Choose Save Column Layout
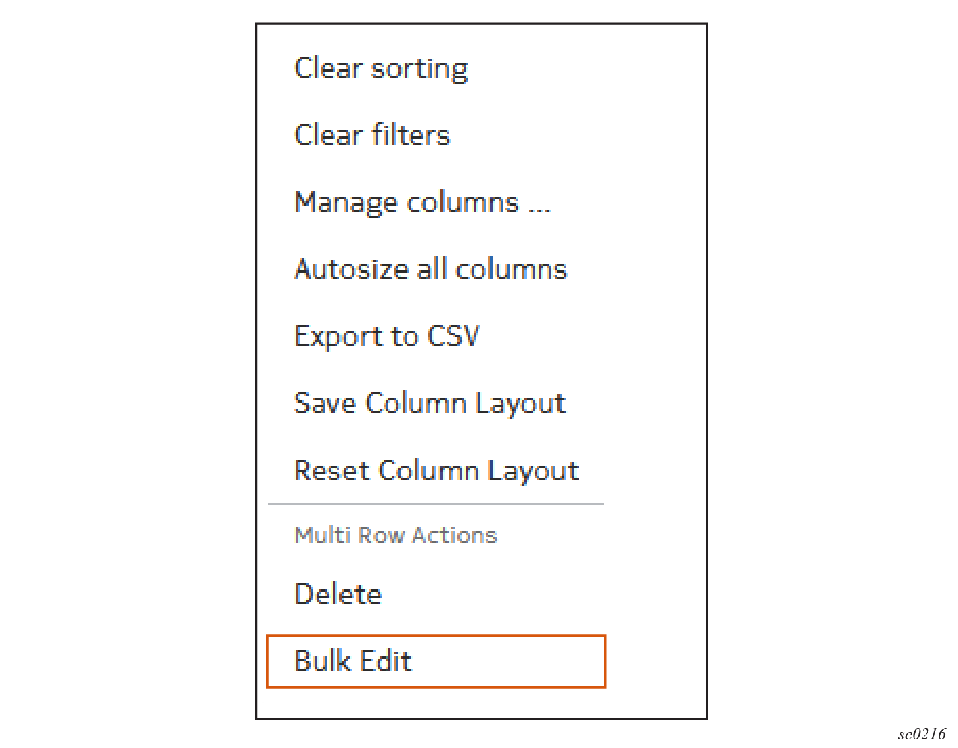The image size is (958, 748). tap(430, 404)
